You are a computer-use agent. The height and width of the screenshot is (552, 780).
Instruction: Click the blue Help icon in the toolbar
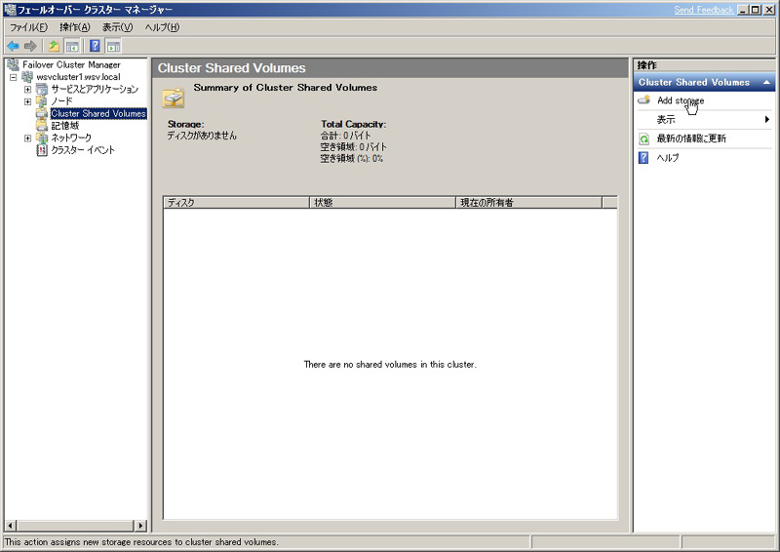click(x=96, y=46)
